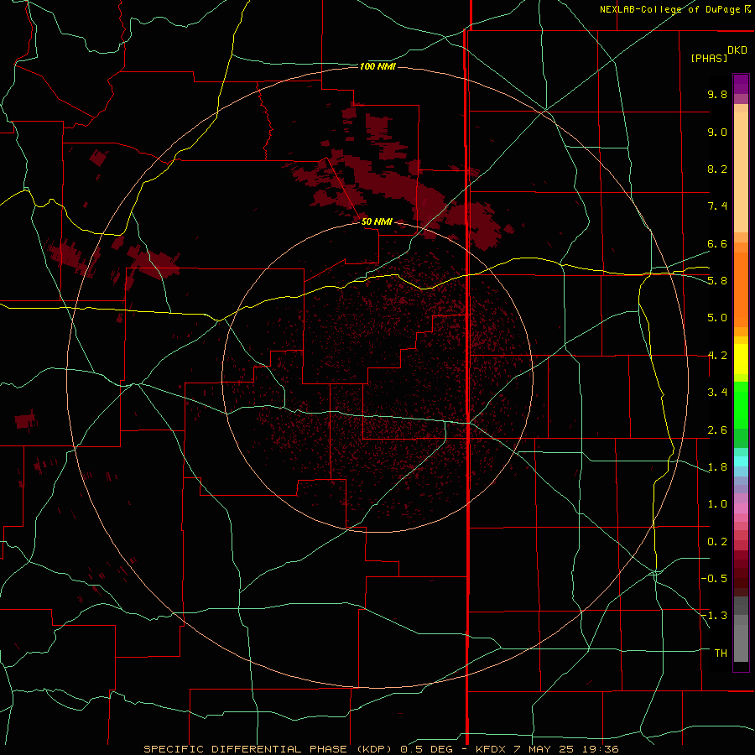Click the 3.4 scale value
The height and width of the screenshot is (755, 755).
tap(717, 393)
